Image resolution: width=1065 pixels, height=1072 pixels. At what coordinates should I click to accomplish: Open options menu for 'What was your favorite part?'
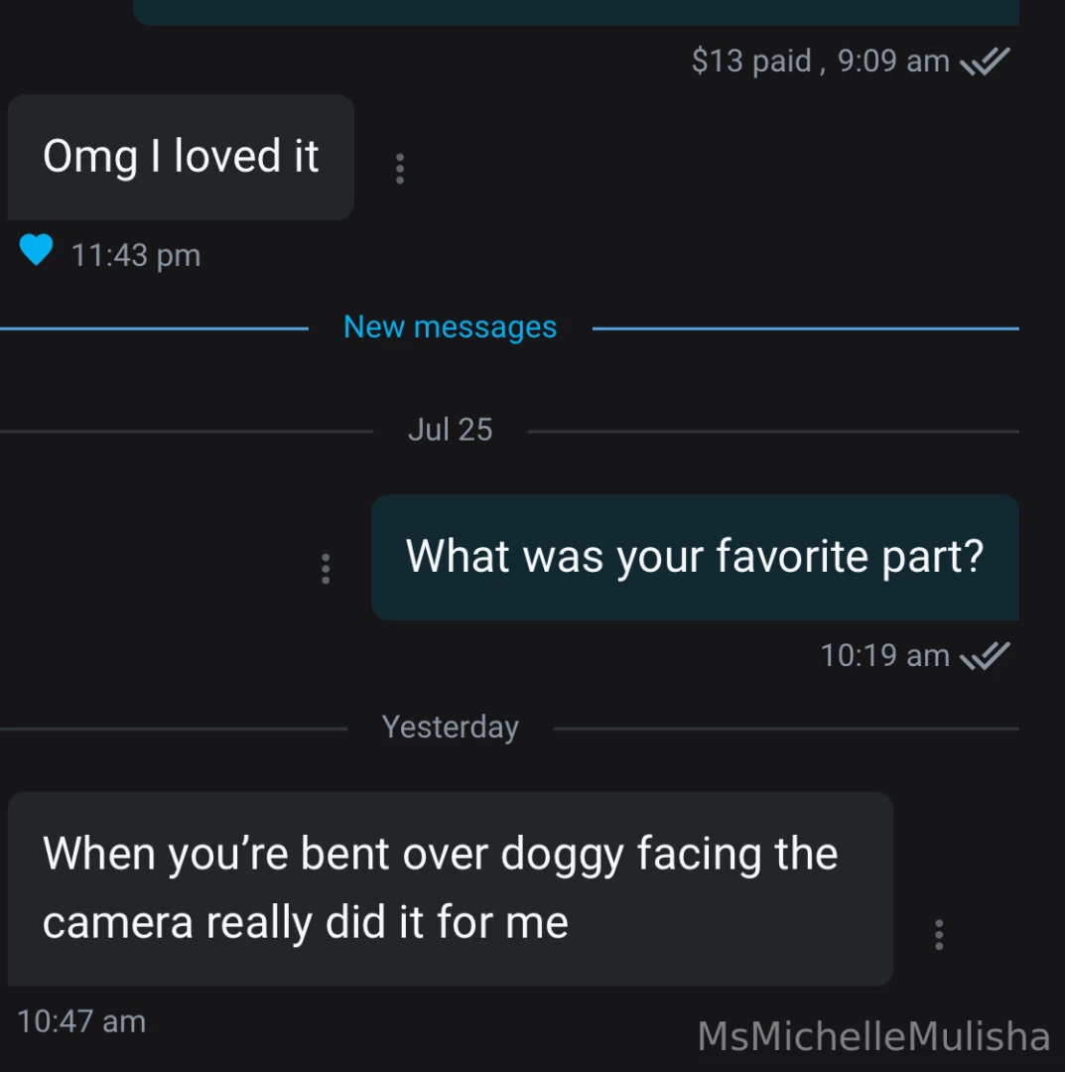[325, 569]
